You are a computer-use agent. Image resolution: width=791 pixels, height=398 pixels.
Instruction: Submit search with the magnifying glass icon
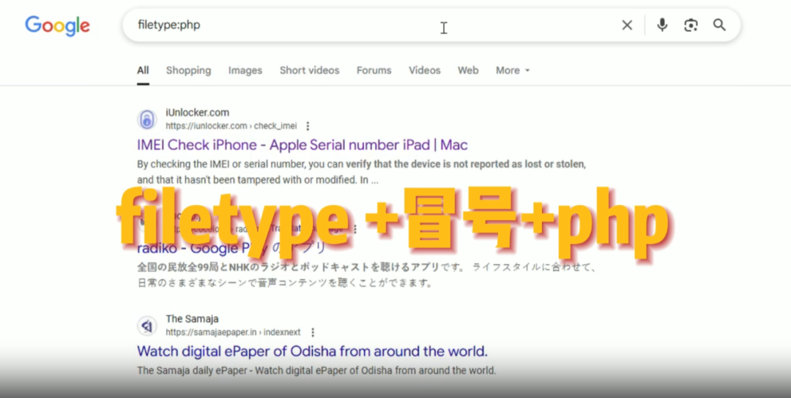click(x=719, y=25)
